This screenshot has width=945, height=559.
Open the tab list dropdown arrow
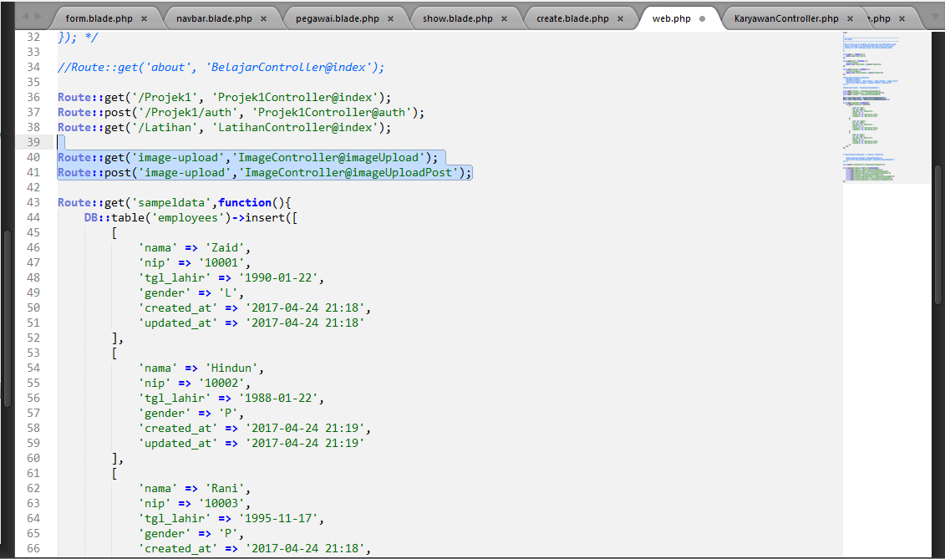pos(933,18)
